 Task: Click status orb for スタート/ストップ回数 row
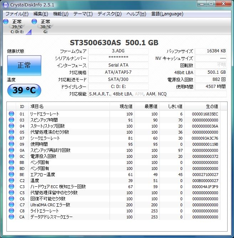11,126
